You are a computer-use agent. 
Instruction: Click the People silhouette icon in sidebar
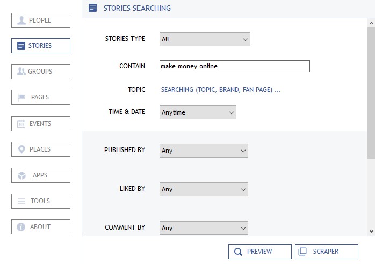coord(21,20)
